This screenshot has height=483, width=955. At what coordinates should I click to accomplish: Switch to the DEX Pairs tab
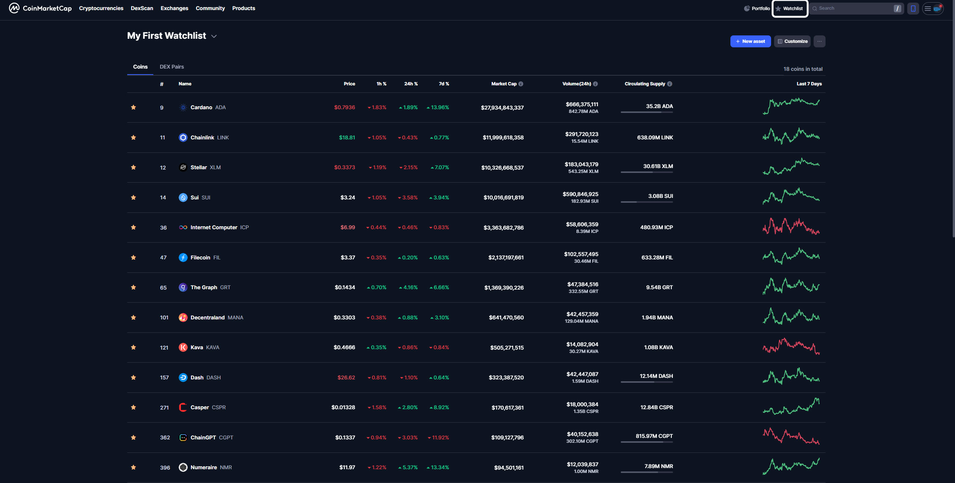click(x=171, y=66)
